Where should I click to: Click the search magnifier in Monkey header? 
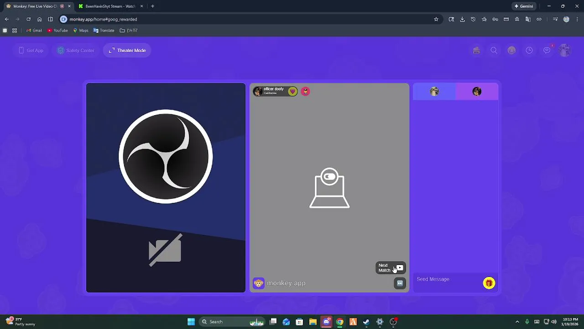tap(494, 50)
